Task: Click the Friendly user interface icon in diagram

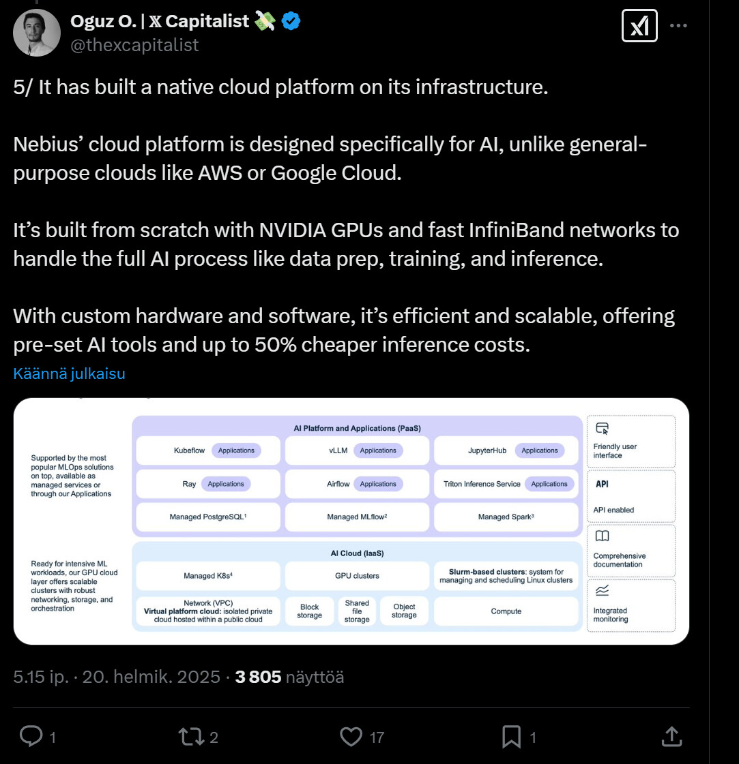Action: tap(602, 429)
